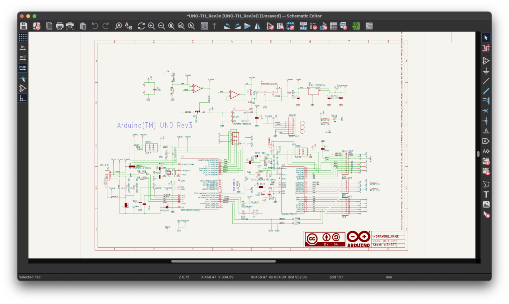The height and width of the screenshot is (304, 509).
Task: Select the Add Hierarchical Sheet tool
Action: 486,161
